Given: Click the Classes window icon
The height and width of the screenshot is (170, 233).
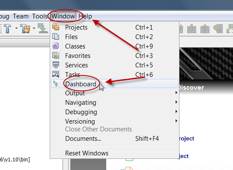Looking at the screenshot, I should coord(56,46).
